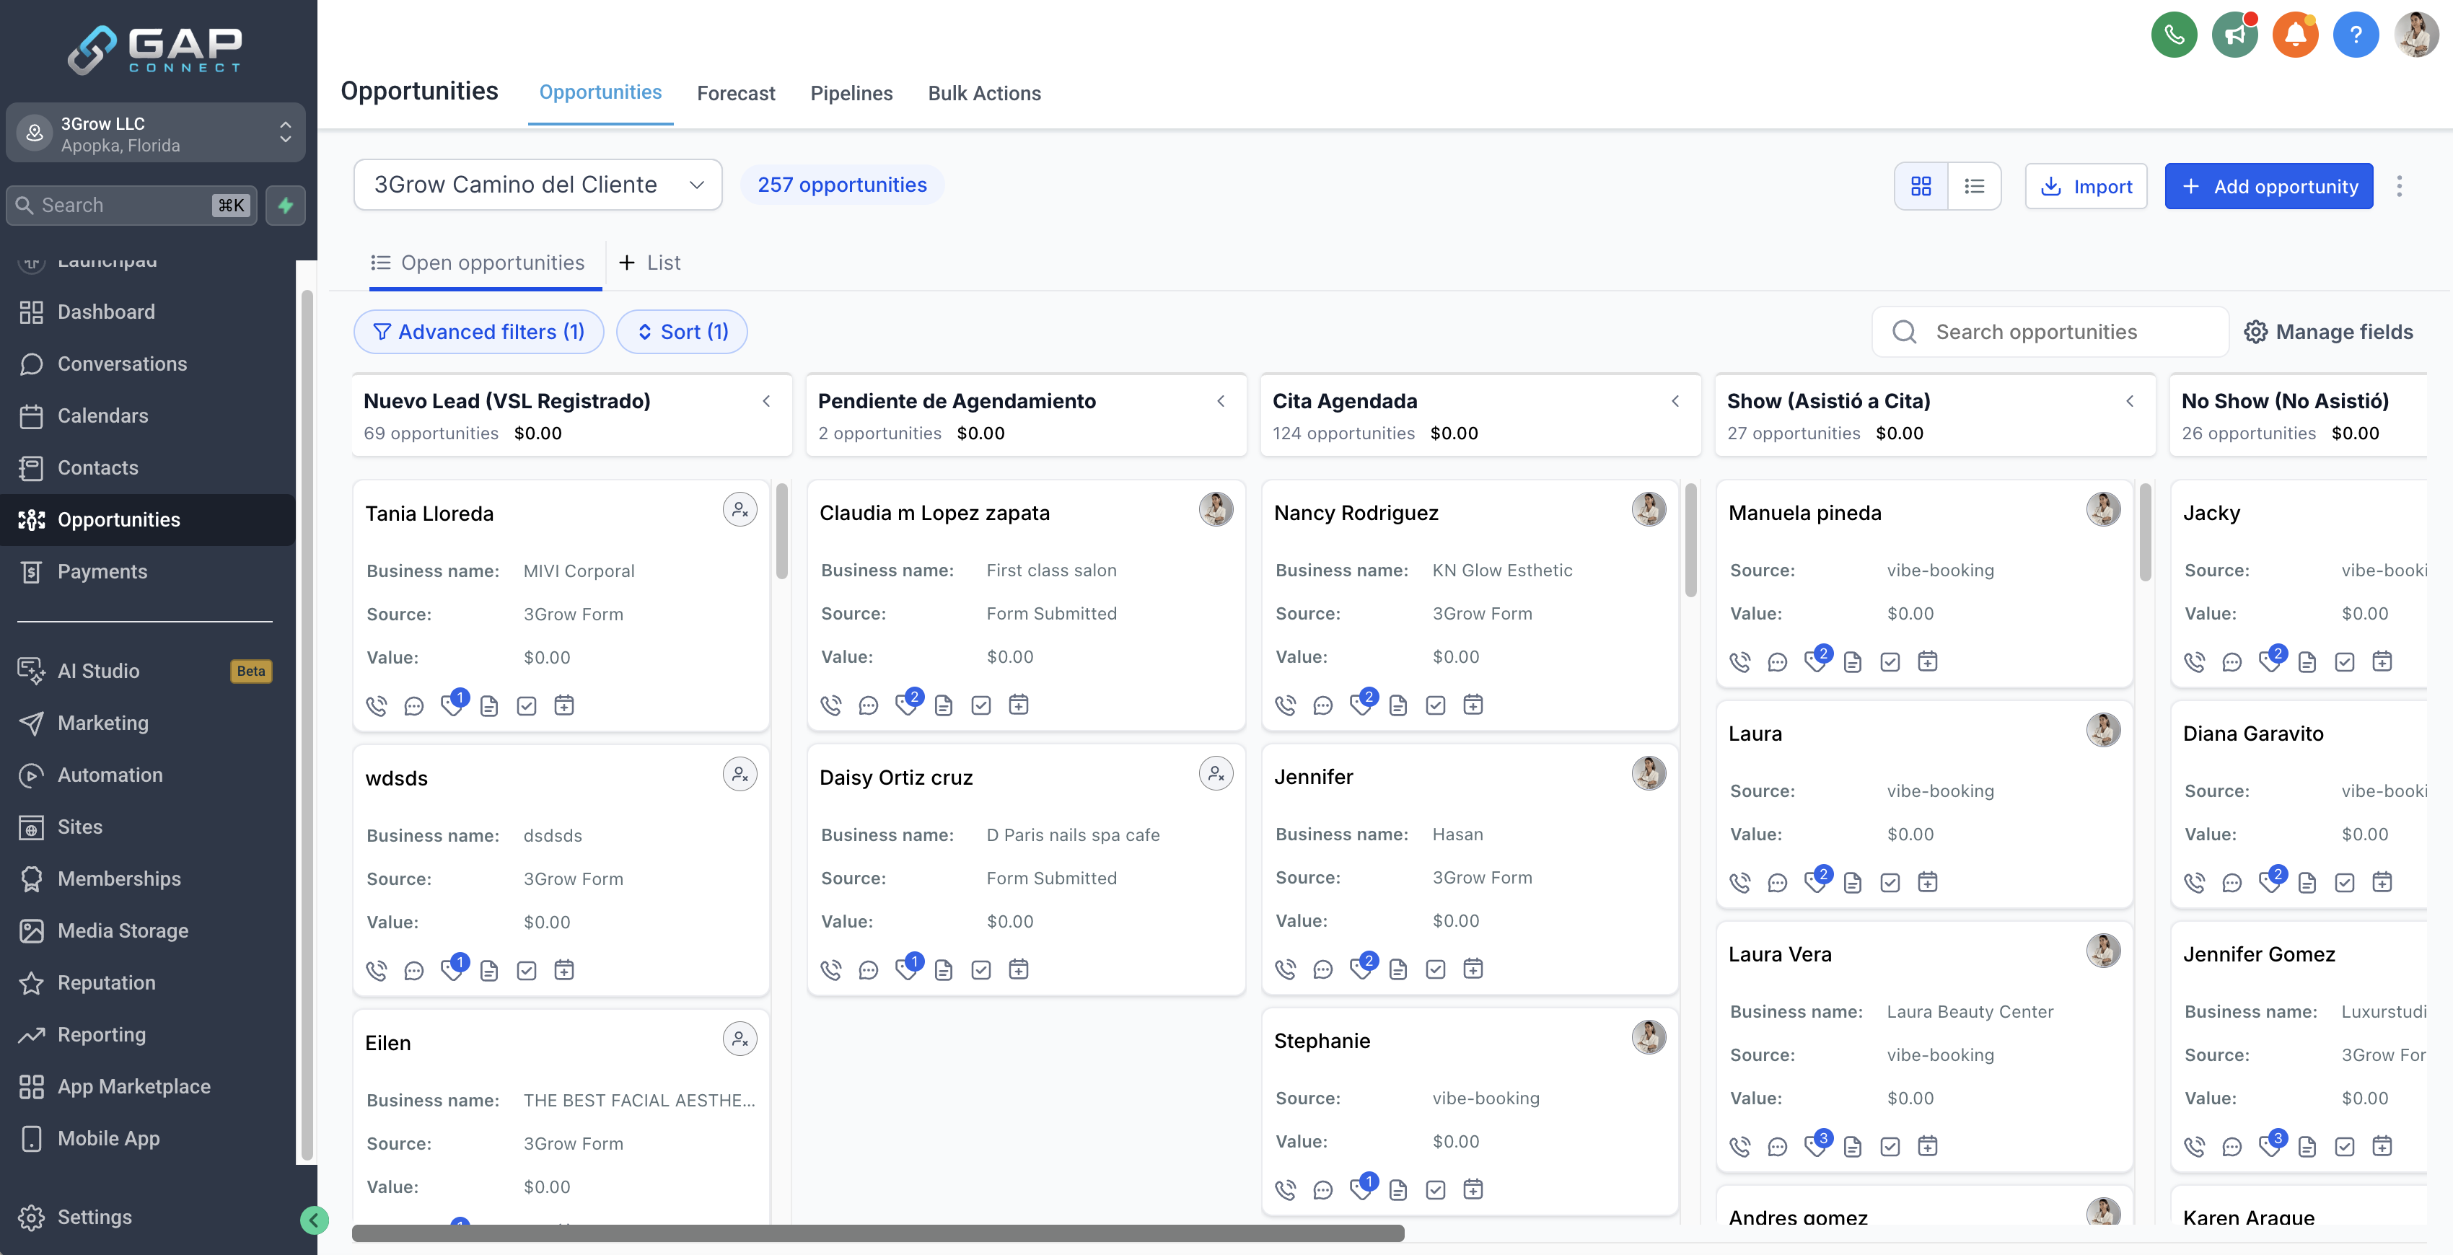Collapse the Cita Agendada column

[1676, 401]
